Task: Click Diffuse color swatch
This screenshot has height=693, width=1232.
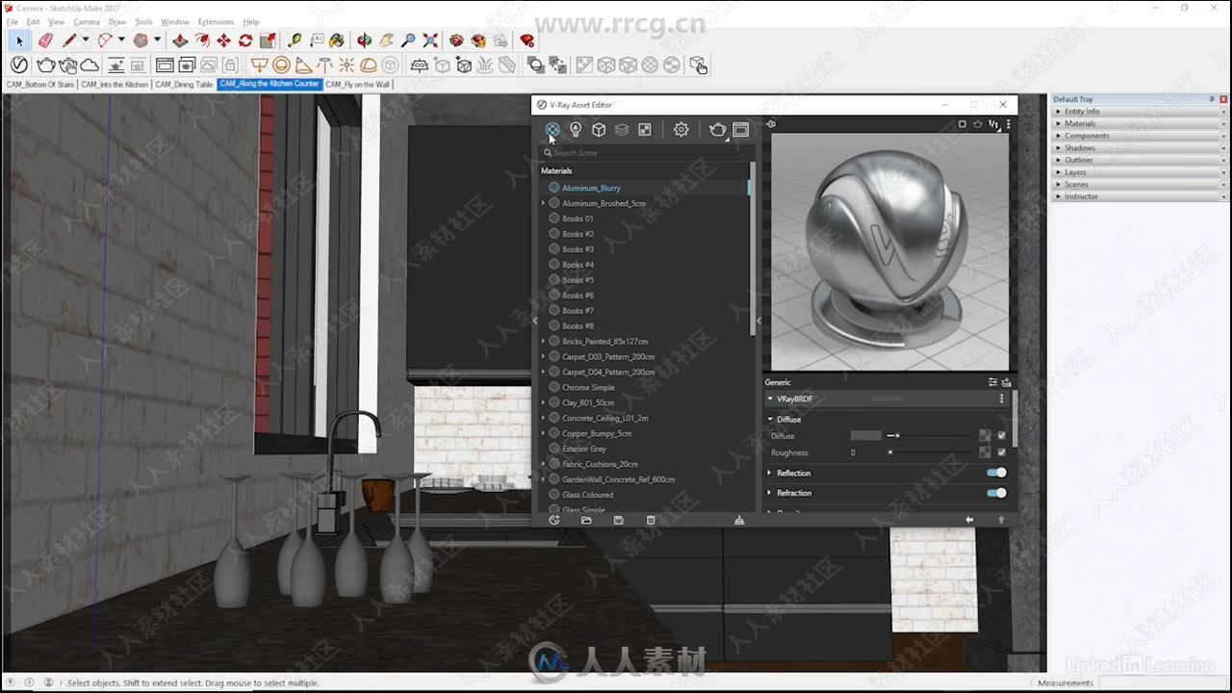Action: coord(865,436)
